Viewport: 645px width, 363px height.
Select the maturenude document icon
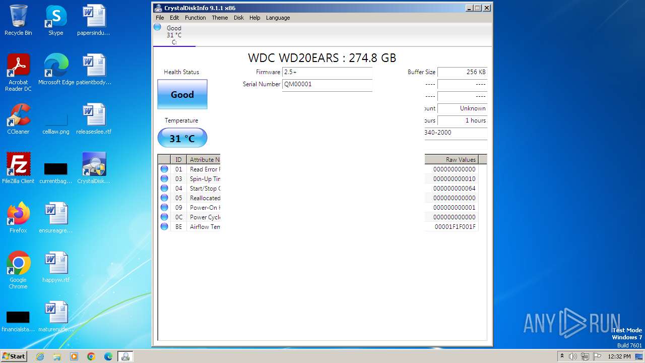pyautogui.click(x=56, y=317)
